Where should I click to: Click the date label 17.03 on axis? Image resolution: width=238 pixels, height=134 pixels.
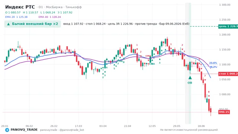(78, 126)
